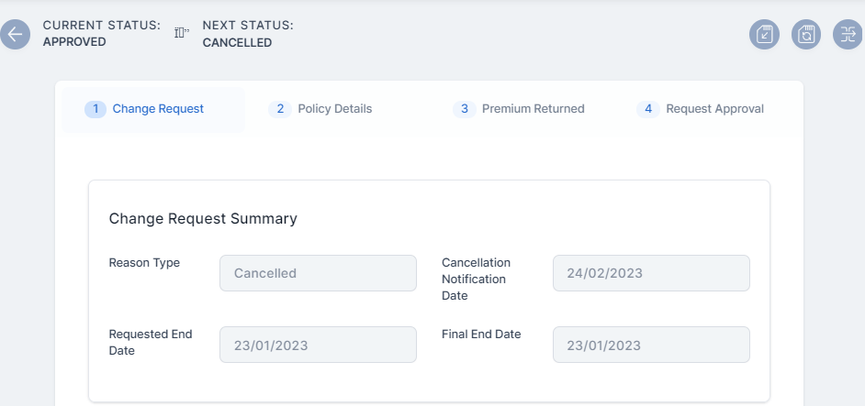This screenshot has width=865, height=406.
Task: Go to the Premium Returned tab
Action: point(533,109)
